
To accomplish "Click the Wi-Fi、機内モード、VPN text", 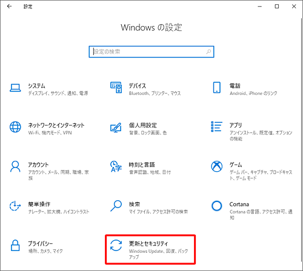I will [50, 132].
